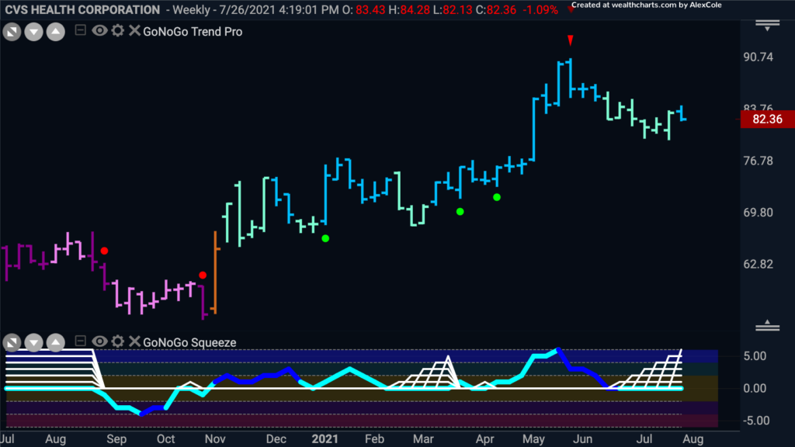Click the red down-arrow signal marker above the May high
This screenshot has height=447, width=795.
coord(571,40)
